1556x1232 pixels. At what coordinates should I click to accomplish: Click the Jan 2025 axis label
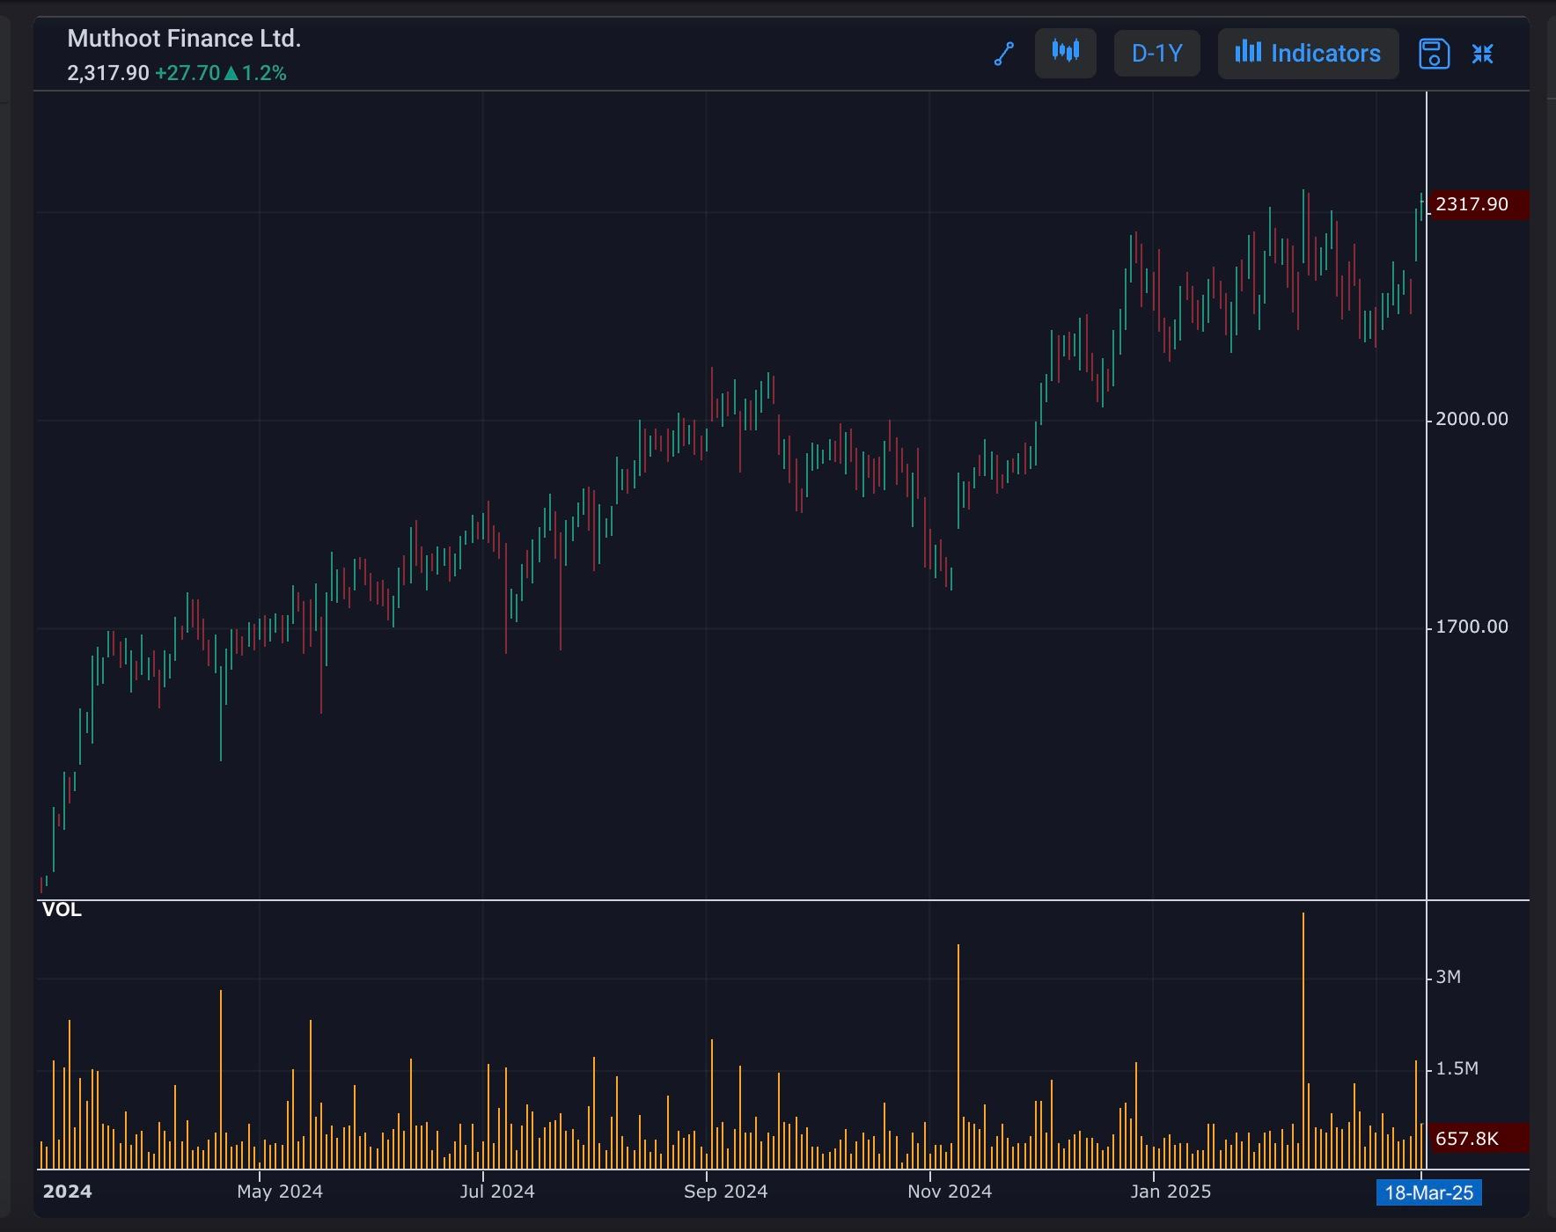click(x=1171, y=1192)
